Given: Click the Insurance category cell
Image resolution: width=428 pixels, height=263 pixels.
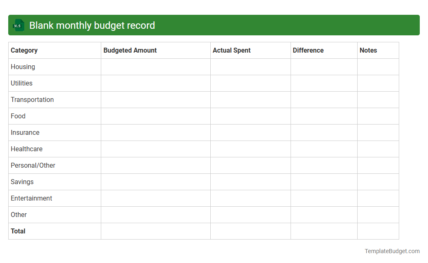Looking at the screenshot, I should point(25,132).
